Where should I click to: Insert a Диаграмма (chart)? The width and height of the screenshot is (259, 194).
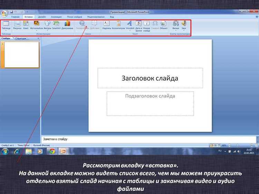coord(67,25)
